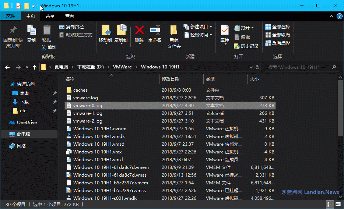The image size is (344, 209).
Task: Click Invert selection (反向选择)
Action: pos(278,43)
